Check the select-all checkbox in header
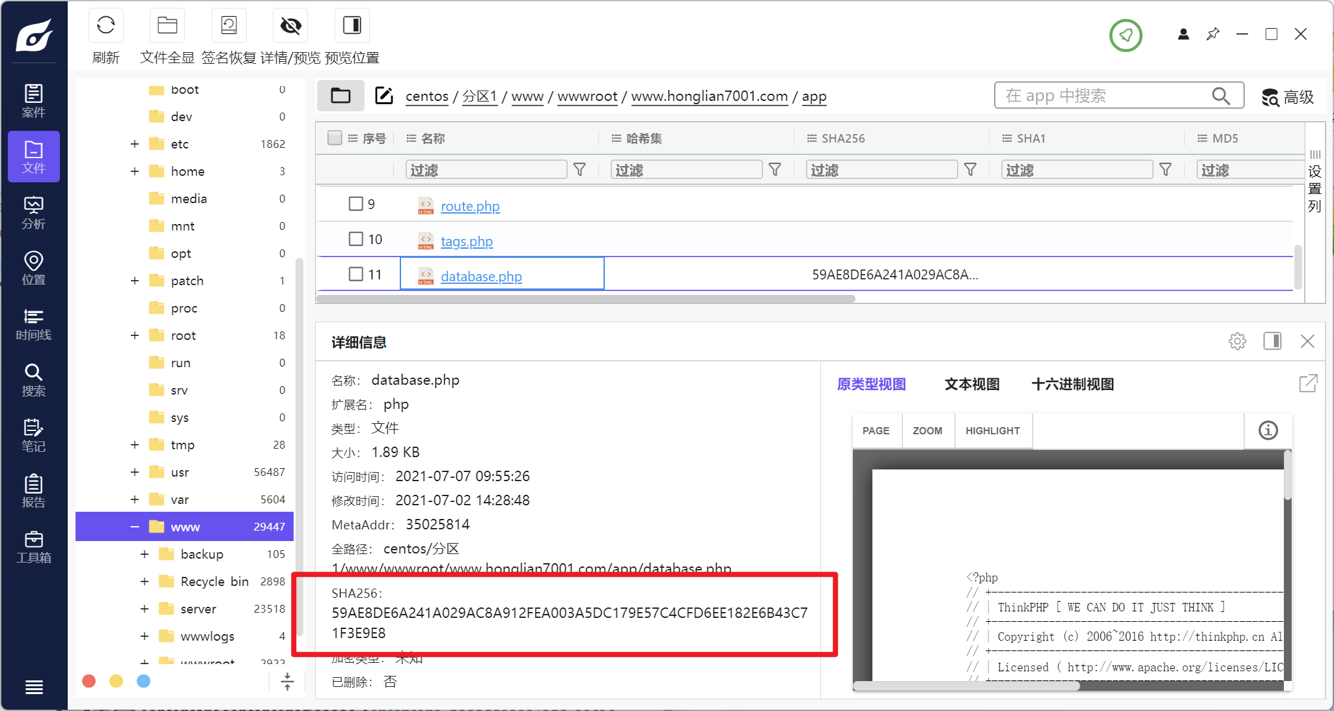 (335, 138)
